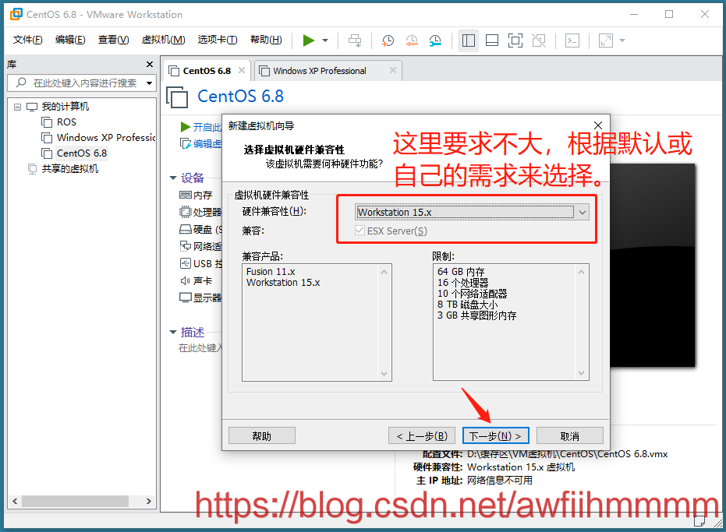Click the unity mode toolbar icon

point(539,41)
